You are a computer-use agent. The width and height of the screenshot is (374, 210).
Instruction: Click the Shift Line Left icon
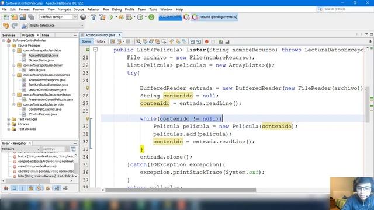click(x=192, y=41)
